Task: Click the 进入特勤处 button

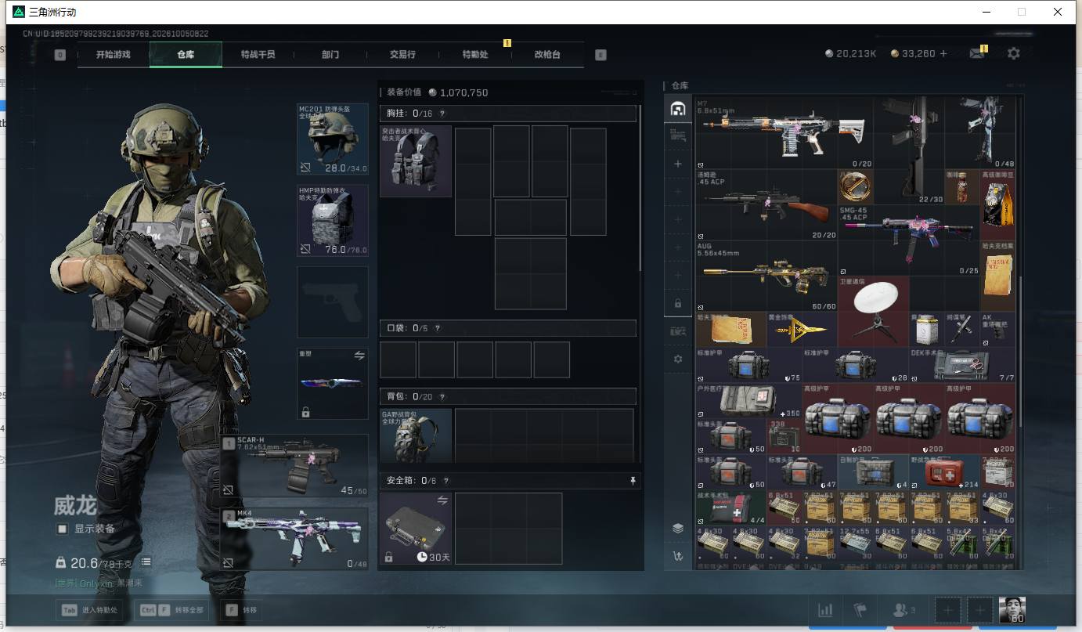Action: pos(89,610)
